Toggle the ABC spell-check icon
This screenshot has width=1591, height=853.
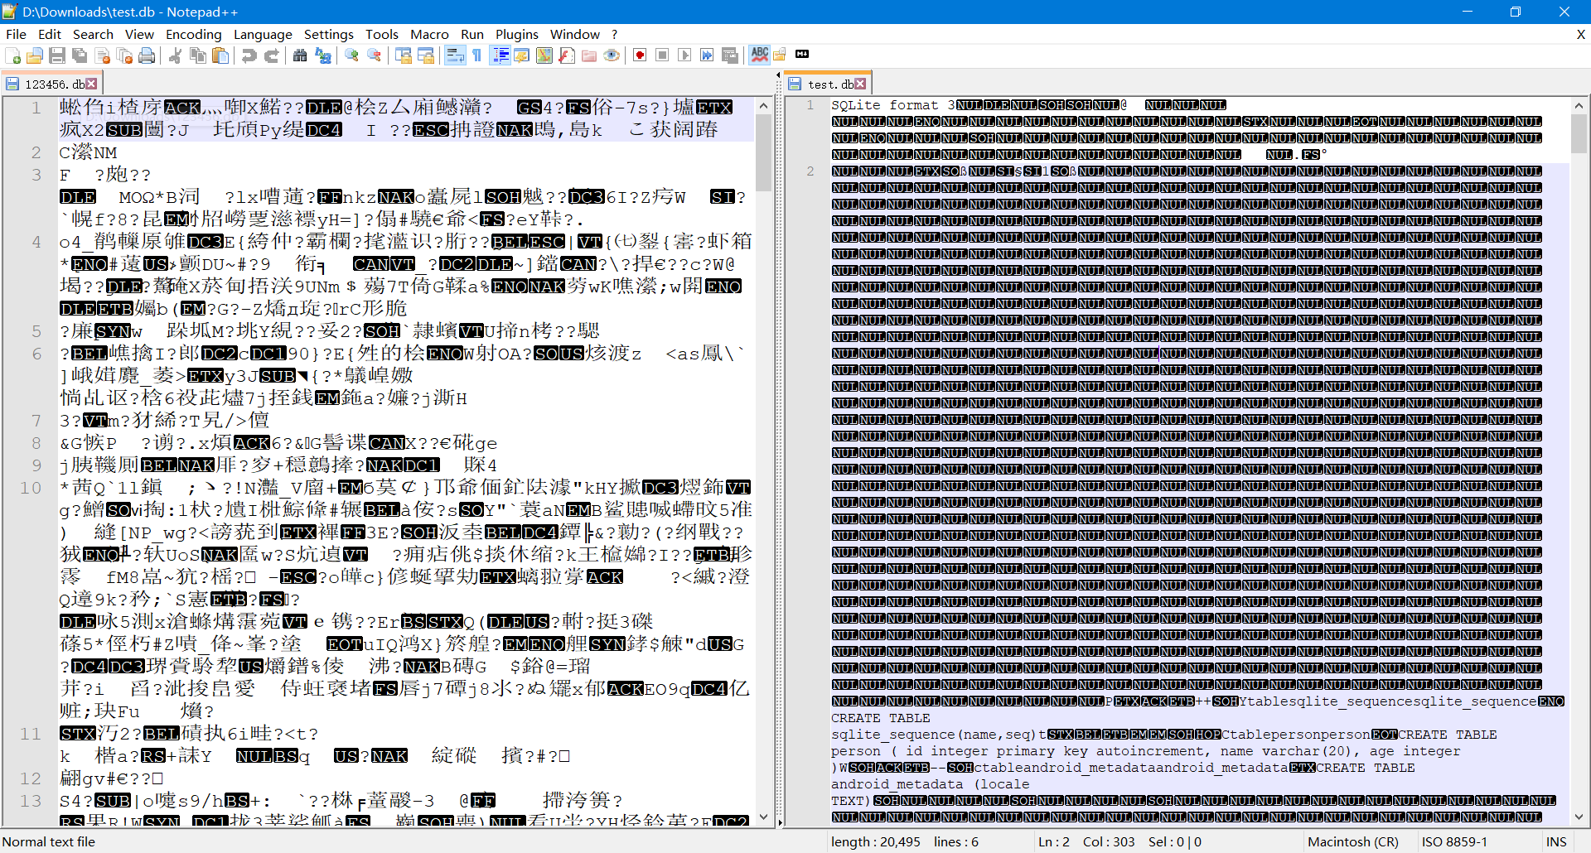click(x=759, y=55)
